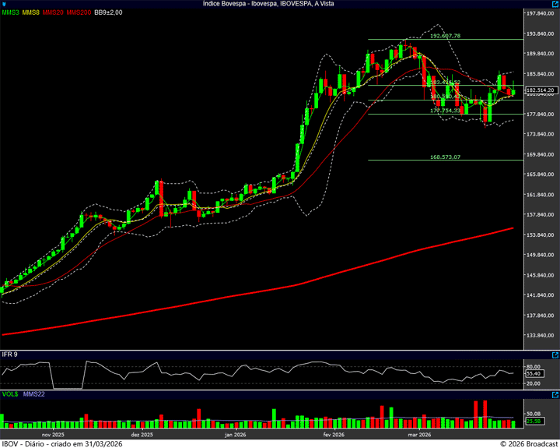Click the MMS200 indicator label
The image size is (560, 448).
pyautogui.click(x=79, y=13)
